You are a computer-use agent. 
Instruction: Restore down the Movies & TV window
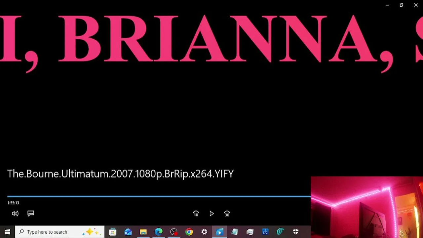coord(402,5)
